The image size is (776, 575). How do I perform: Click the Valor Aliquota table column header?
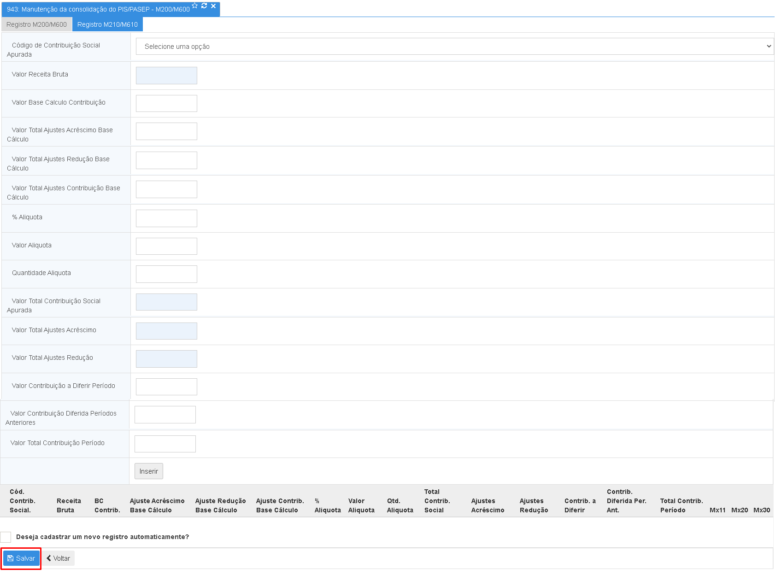[x=361, y=506]
